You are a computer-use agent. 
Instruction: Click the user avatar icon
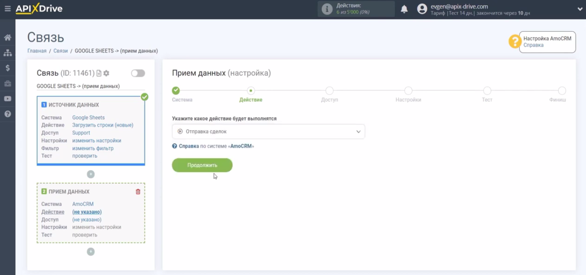tap(422, 9)
